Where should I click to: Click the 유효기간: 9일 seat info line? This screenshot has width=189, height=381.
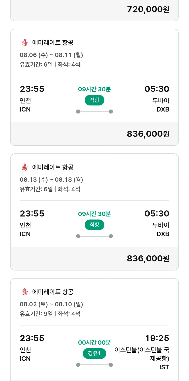(50, 314)
